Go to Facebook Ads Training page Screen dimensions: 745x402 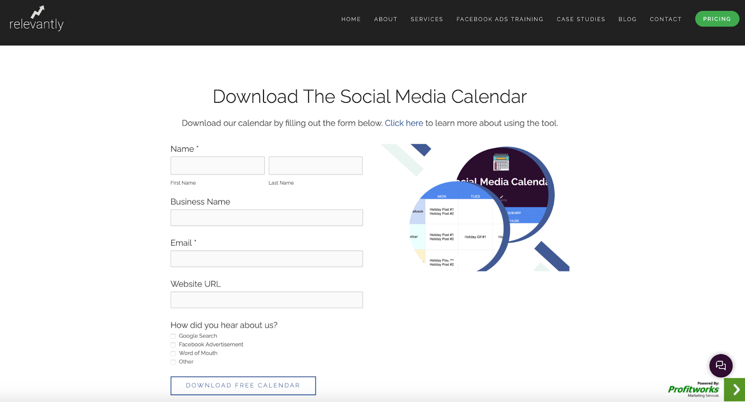[500, 19]
